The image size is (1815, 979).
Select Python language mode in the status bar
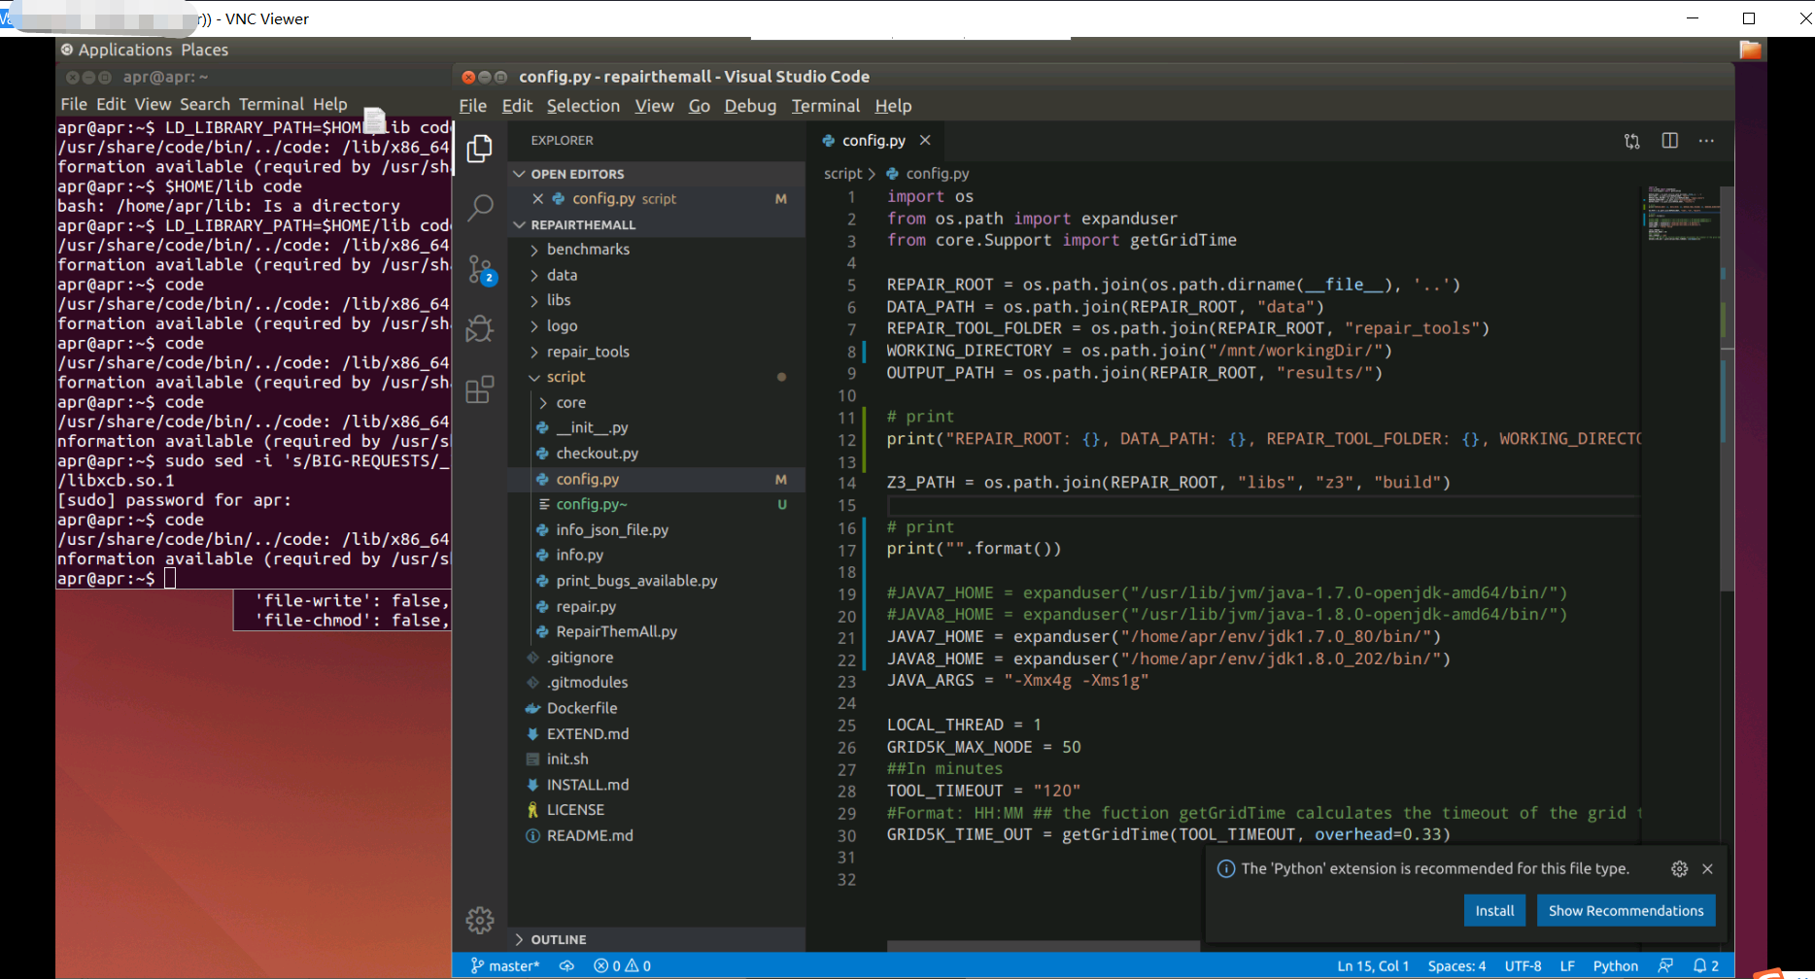coord(1616,964)
